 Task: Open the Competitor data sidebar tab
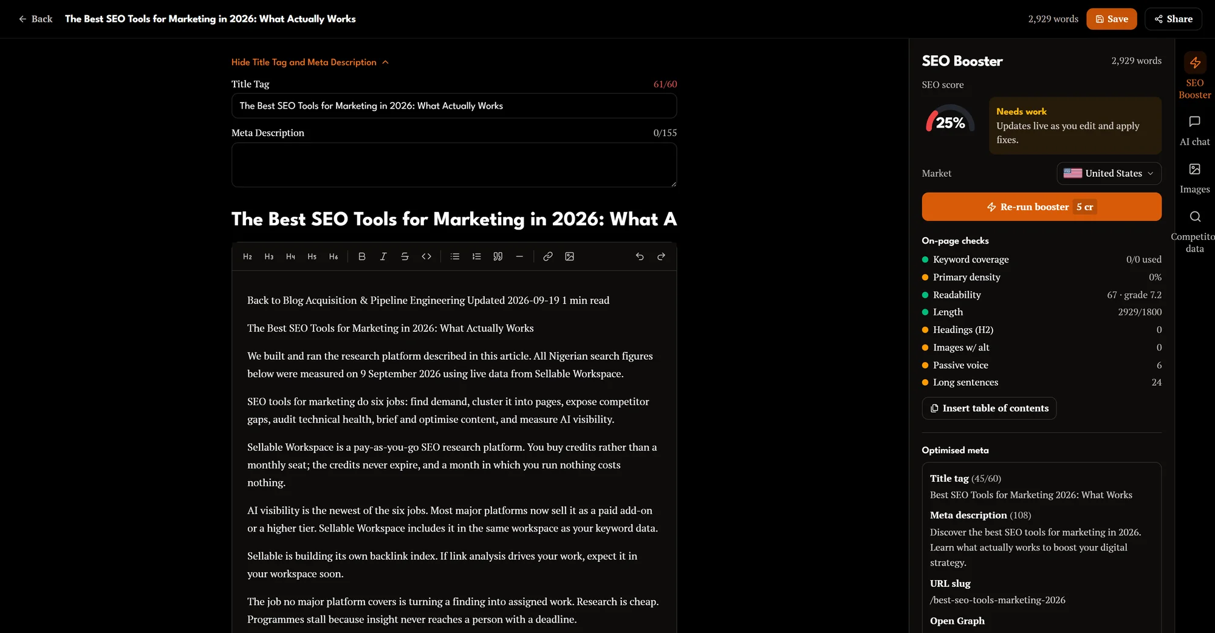1194,231
